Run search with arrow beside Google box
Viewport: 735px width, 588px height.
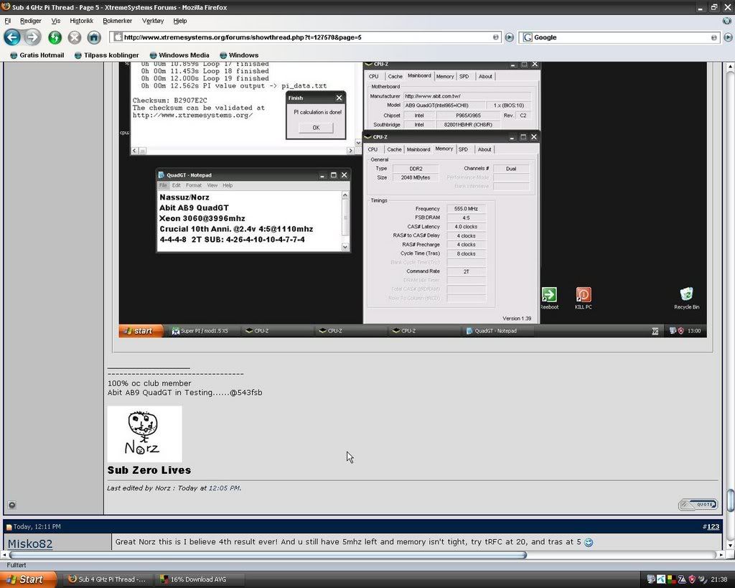click(x=728, y=37)
